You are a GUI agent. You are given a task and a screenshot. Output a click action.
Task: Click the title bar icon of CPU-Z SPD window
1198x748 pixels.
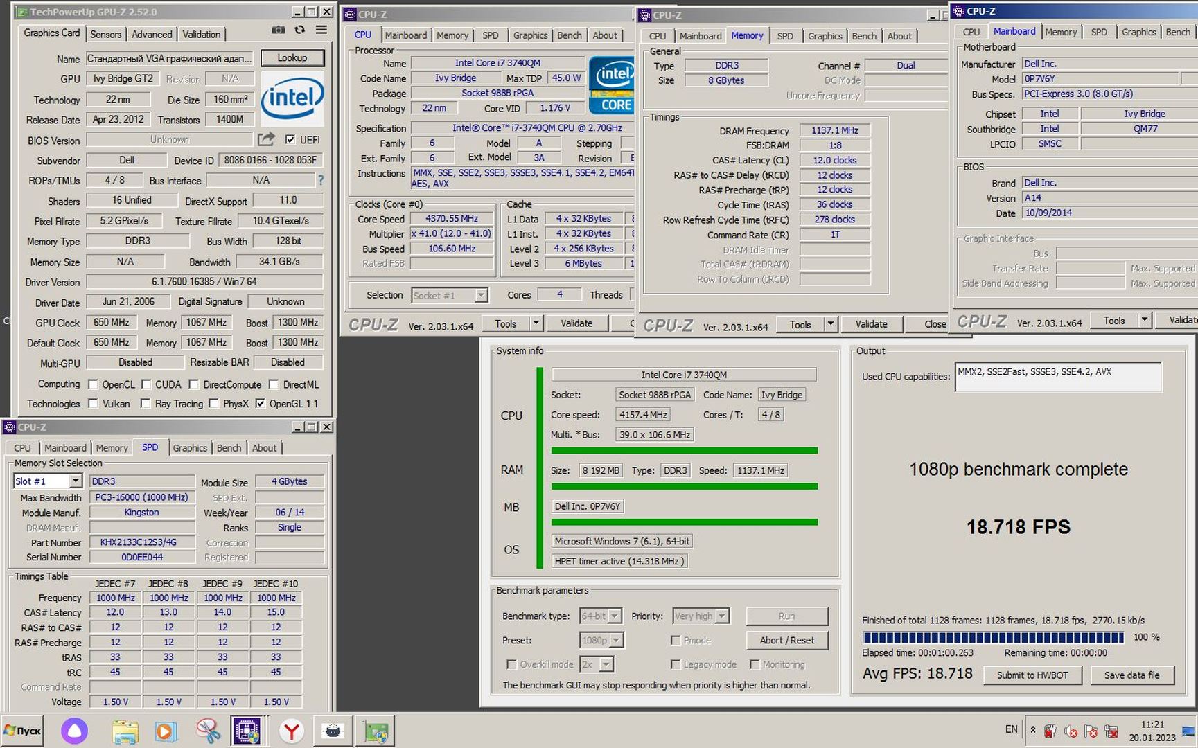point(10,427)
